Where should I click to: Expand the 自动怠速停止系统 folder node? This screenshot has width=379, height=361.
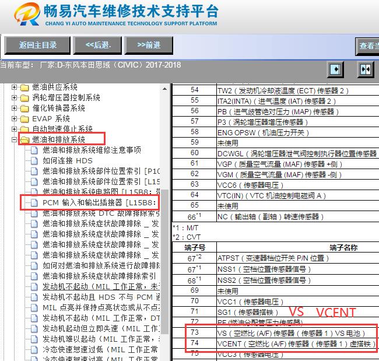coord(14,129)
